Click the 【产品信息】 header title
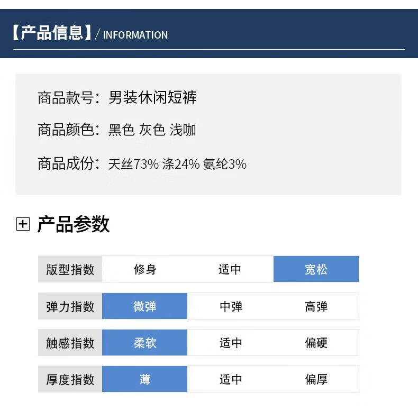The image size is (418, 411). point(52,33)
